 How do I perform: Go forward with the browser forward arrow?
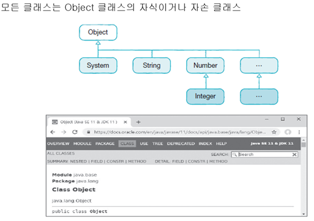tap(64, 132)
